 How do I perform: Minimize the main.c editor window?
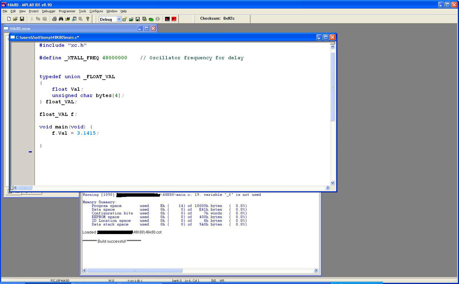tap(319, 37)
